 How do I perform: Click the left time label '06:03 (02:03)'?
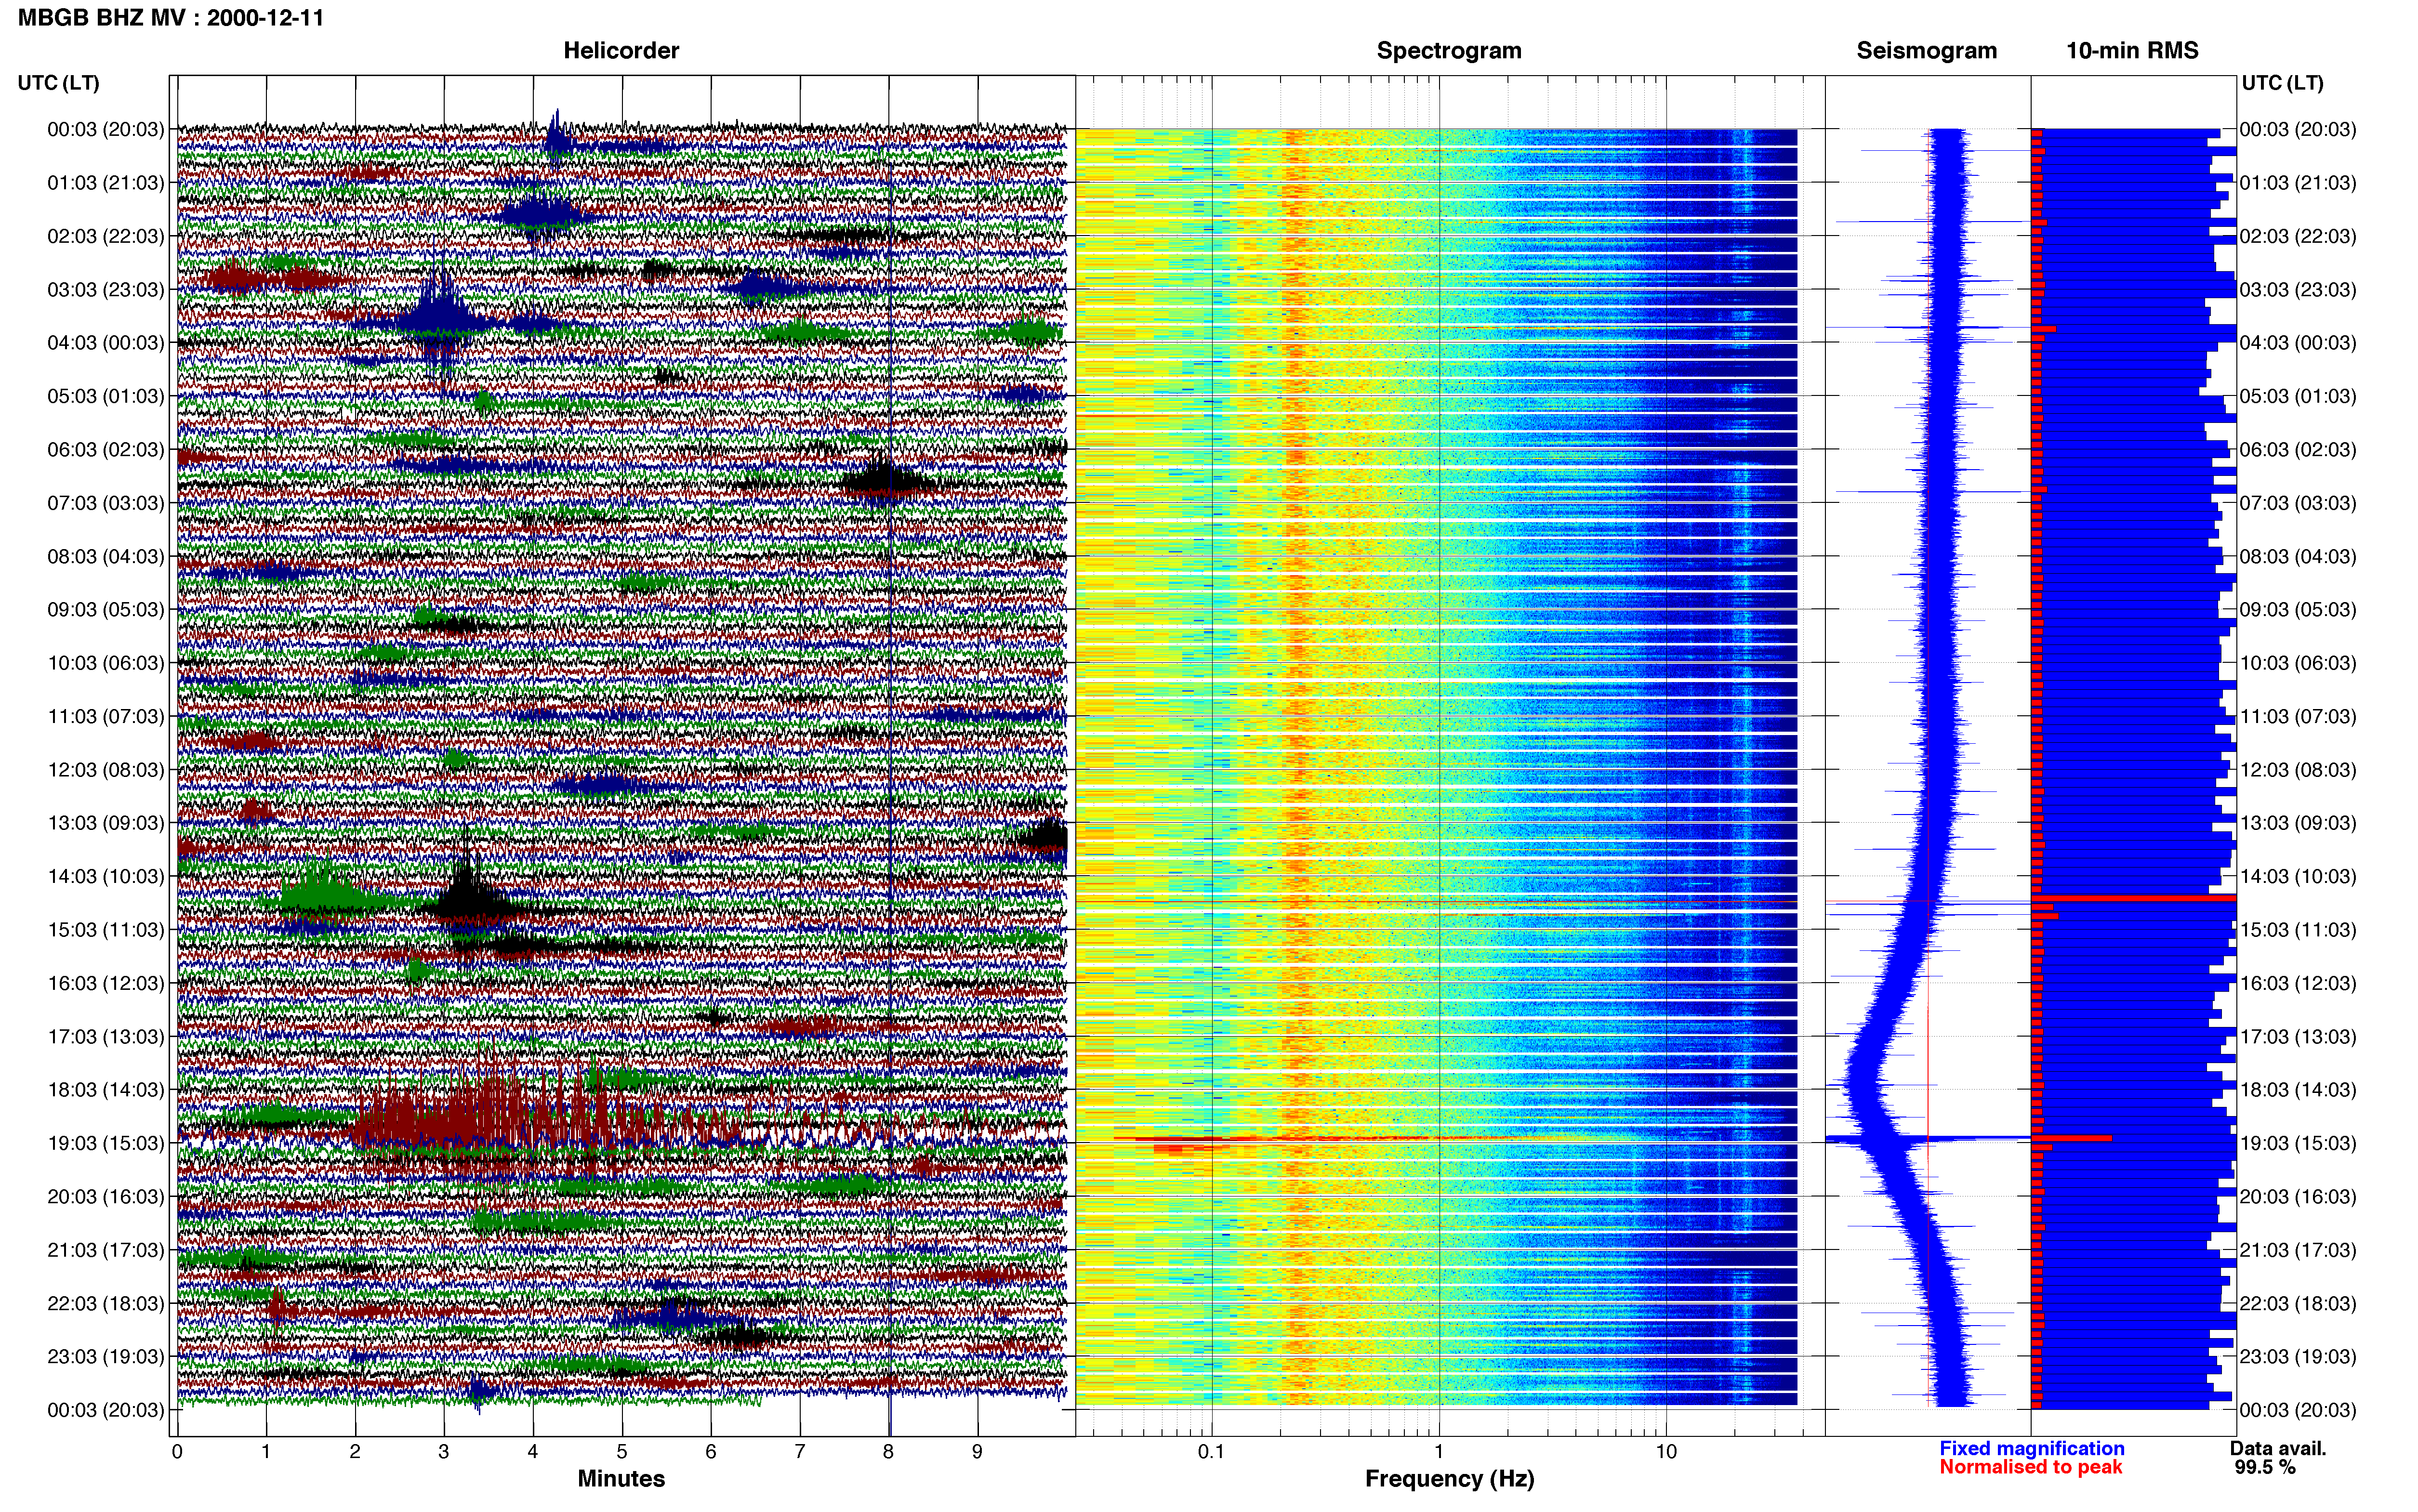(105, 450)
